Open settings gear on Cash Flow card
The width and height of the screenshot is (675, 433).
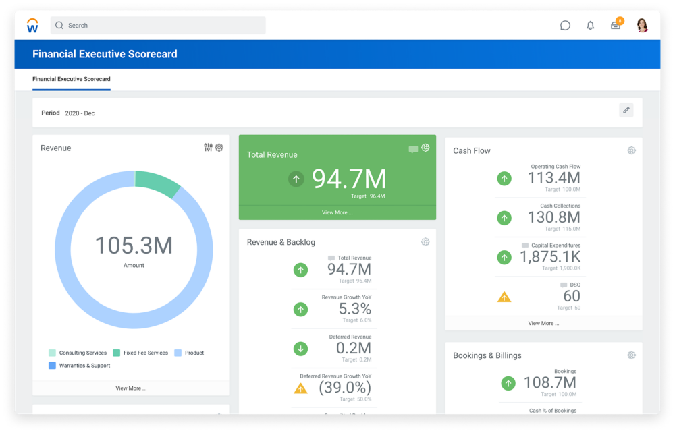click(631, 150)
